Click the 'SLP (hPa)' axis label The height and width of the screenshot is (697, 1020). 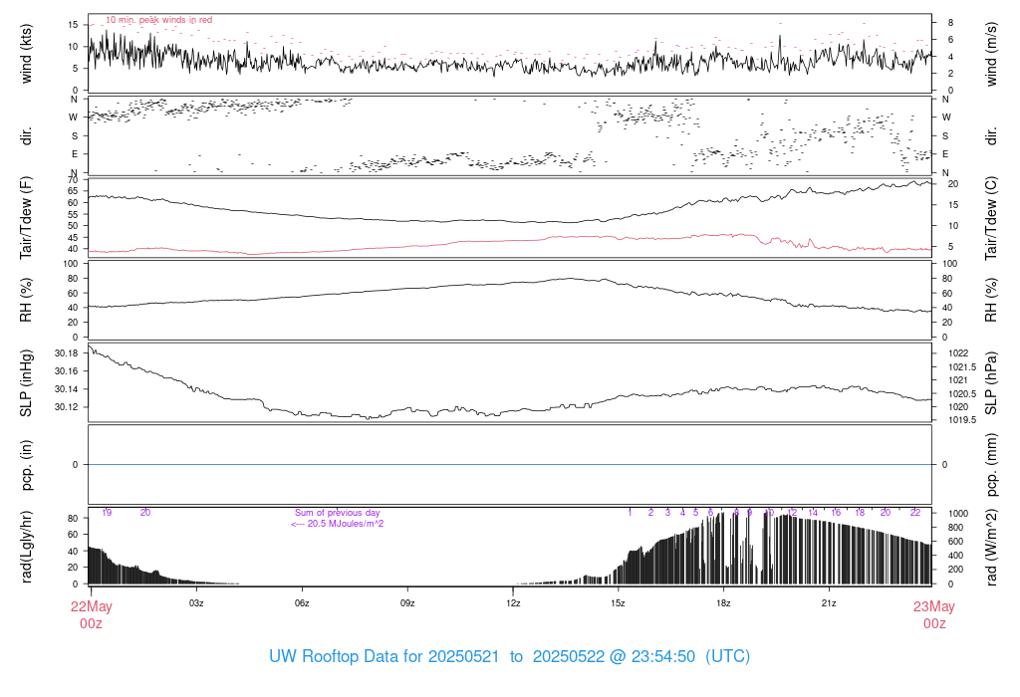[x=991, y=383]
